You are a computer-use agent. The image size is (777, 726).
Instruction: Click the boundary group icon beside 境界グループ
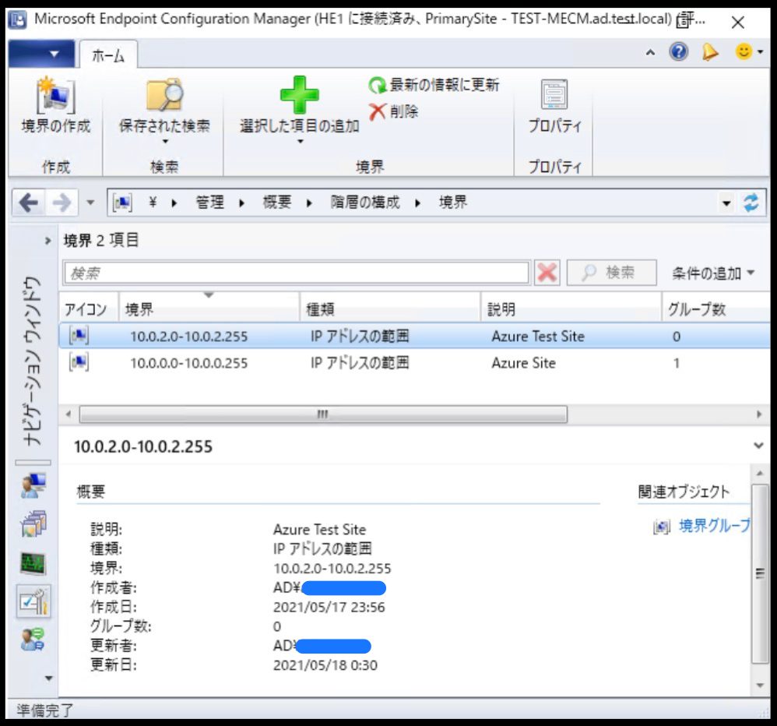pyautogui.click(x=662, y=527)
